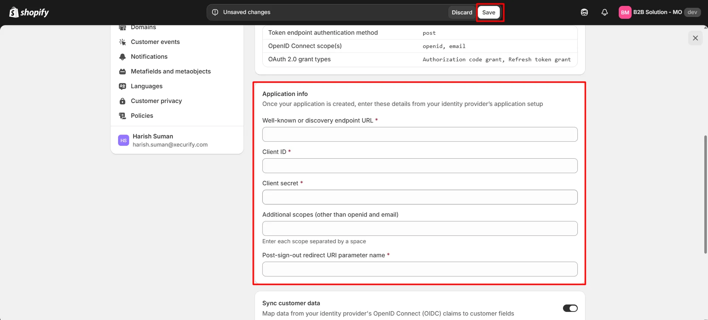Viewport: 708px width, 320px height.
Task: Click the page vertical scrollbar
Action: (x=705, y=195)
